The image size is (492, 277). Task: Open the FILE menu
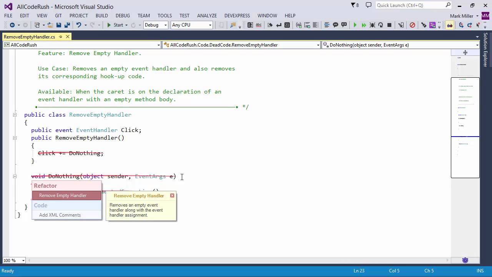[x=8, y=16]
